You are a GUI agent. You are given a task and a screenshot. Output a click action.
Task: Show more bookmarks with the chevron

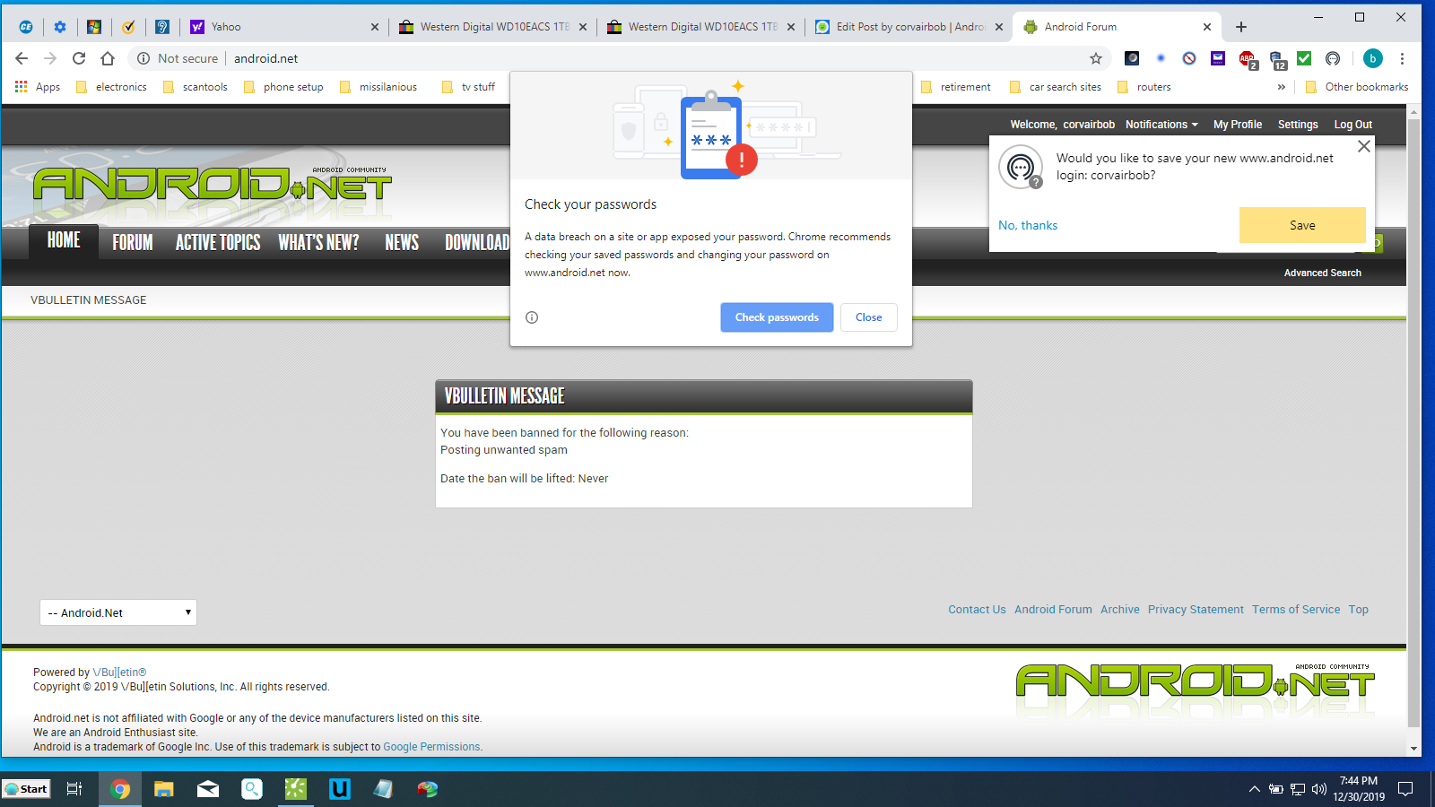click(1282, 87)
